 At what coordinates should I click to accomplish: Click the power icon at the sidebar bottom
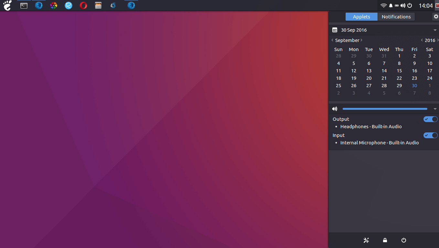403,240
